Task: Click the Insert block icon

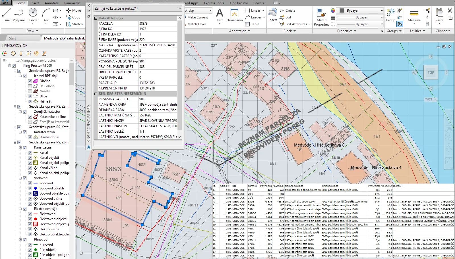Action: coord(273,12)
